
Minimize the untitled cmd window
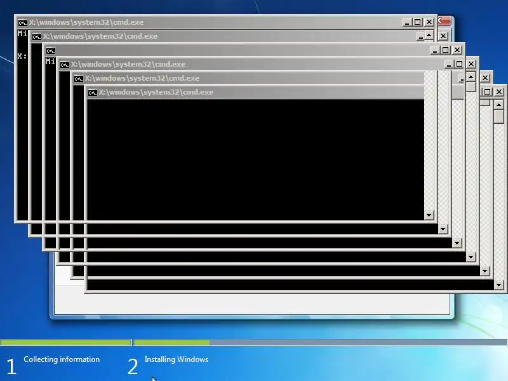coord(435,50)
